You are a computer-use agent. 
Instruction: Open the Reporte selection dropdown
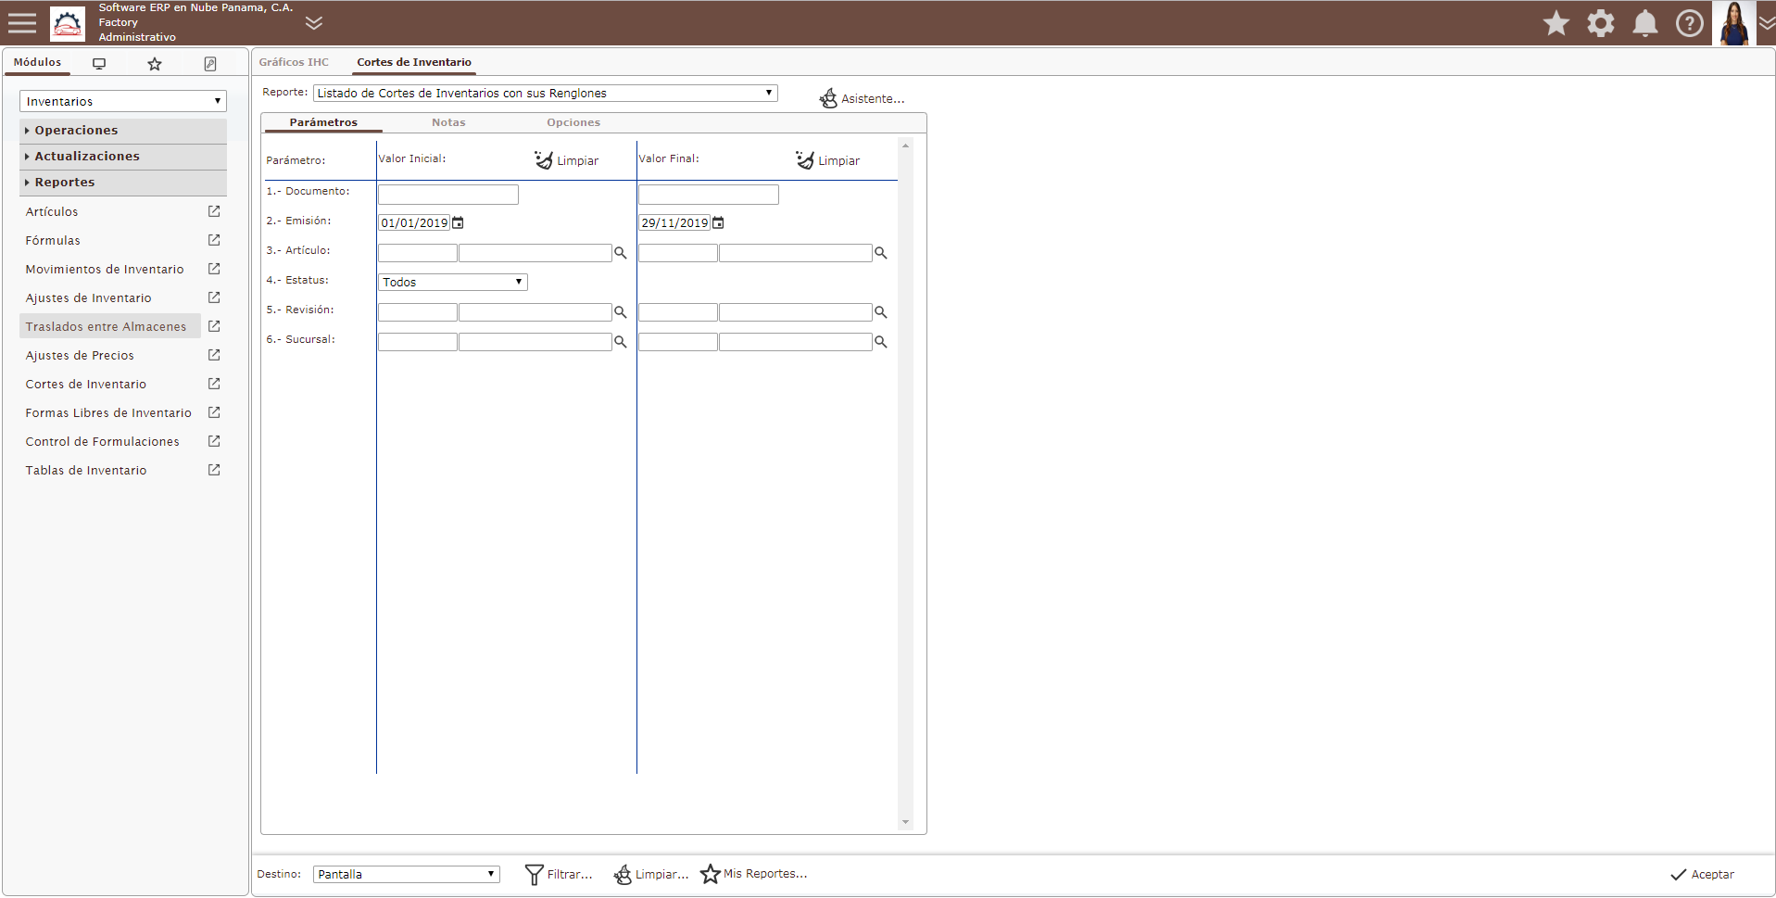click(x=545, y=94)
